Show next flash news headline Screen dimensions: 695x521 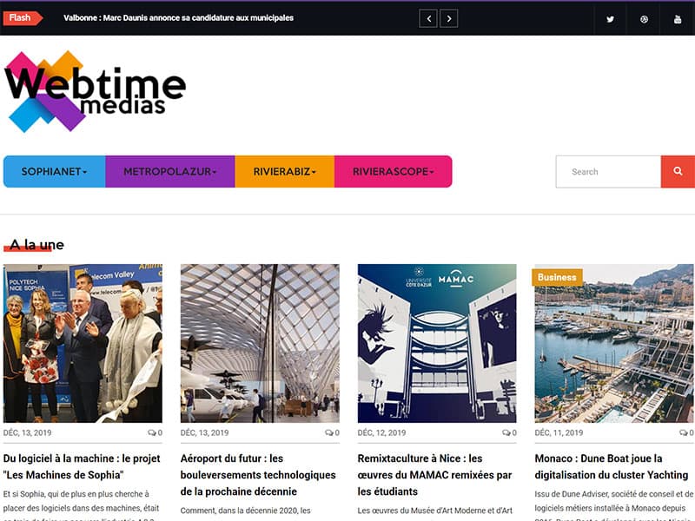(x=448, y=18)
